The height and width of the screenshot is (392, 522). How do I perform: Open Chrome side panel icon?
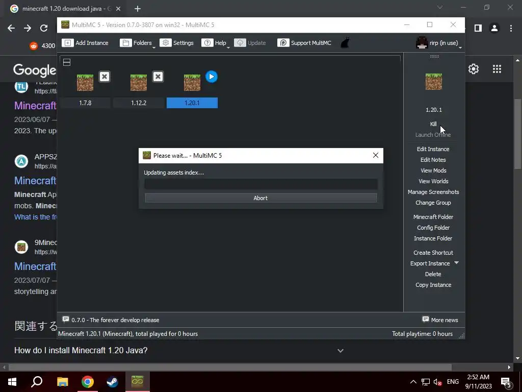click(478, 28)
